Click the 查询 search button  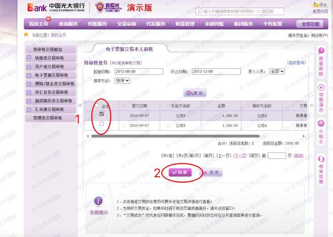(195, 93)
